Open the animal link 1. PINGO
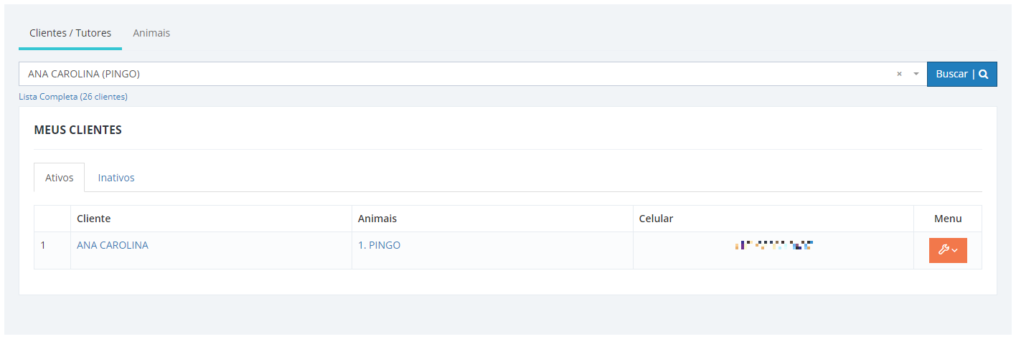The width and height of the screenshot is (1016, 339). 379,245
